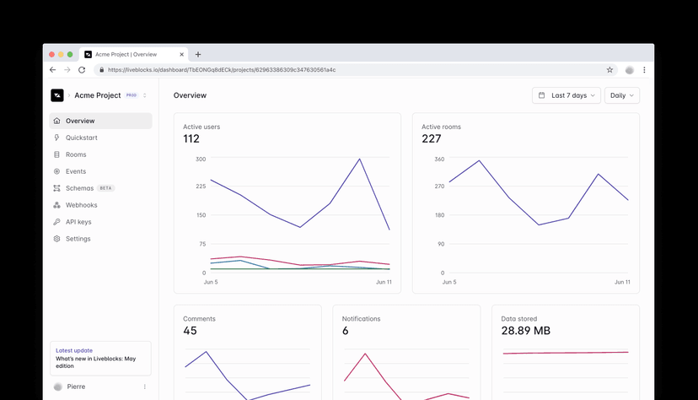The image size is (698, 400).
Task: Click the Acme Project tab favicon
Action: tap(89, 54)
